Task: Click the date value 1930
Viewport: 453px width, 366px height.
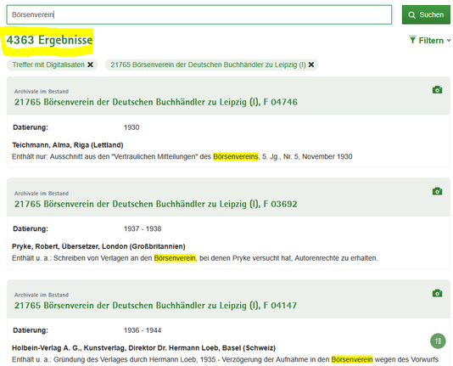Action: click(x=131, y=127)
